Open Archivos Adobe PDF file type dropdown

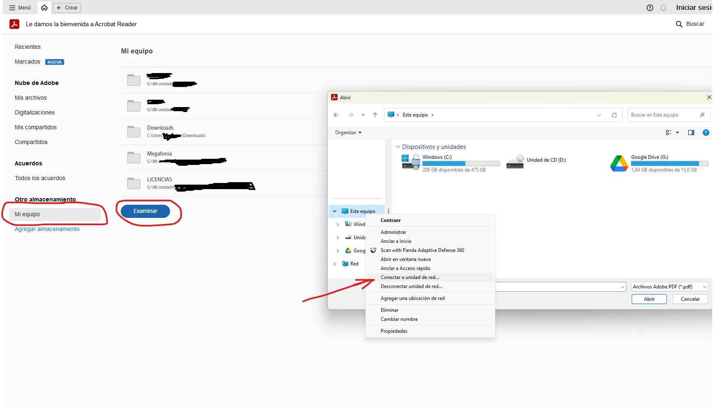pyautogui.click(x=670, y=287)
